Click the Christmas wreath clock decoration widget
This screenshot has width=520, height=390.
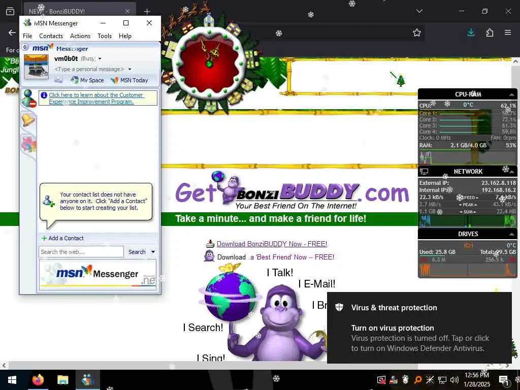209,63
